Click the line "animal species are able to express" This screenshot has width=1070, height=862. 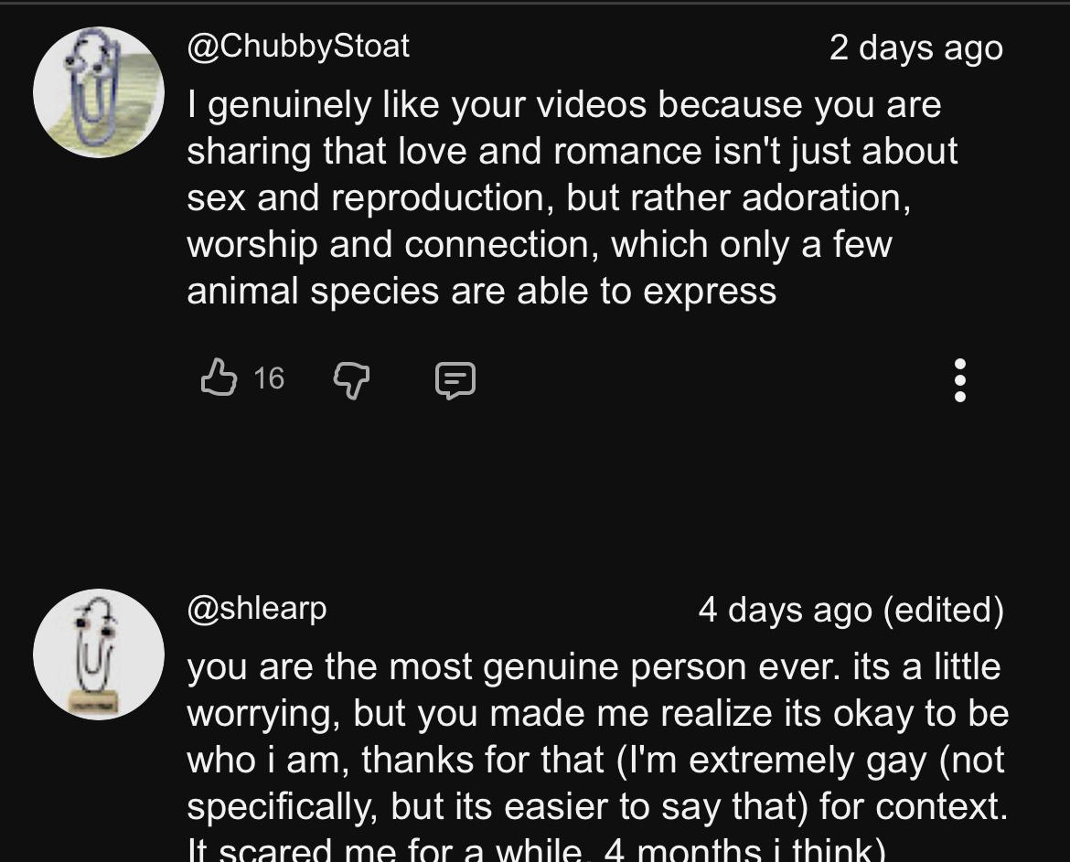(x=481, y=292)
